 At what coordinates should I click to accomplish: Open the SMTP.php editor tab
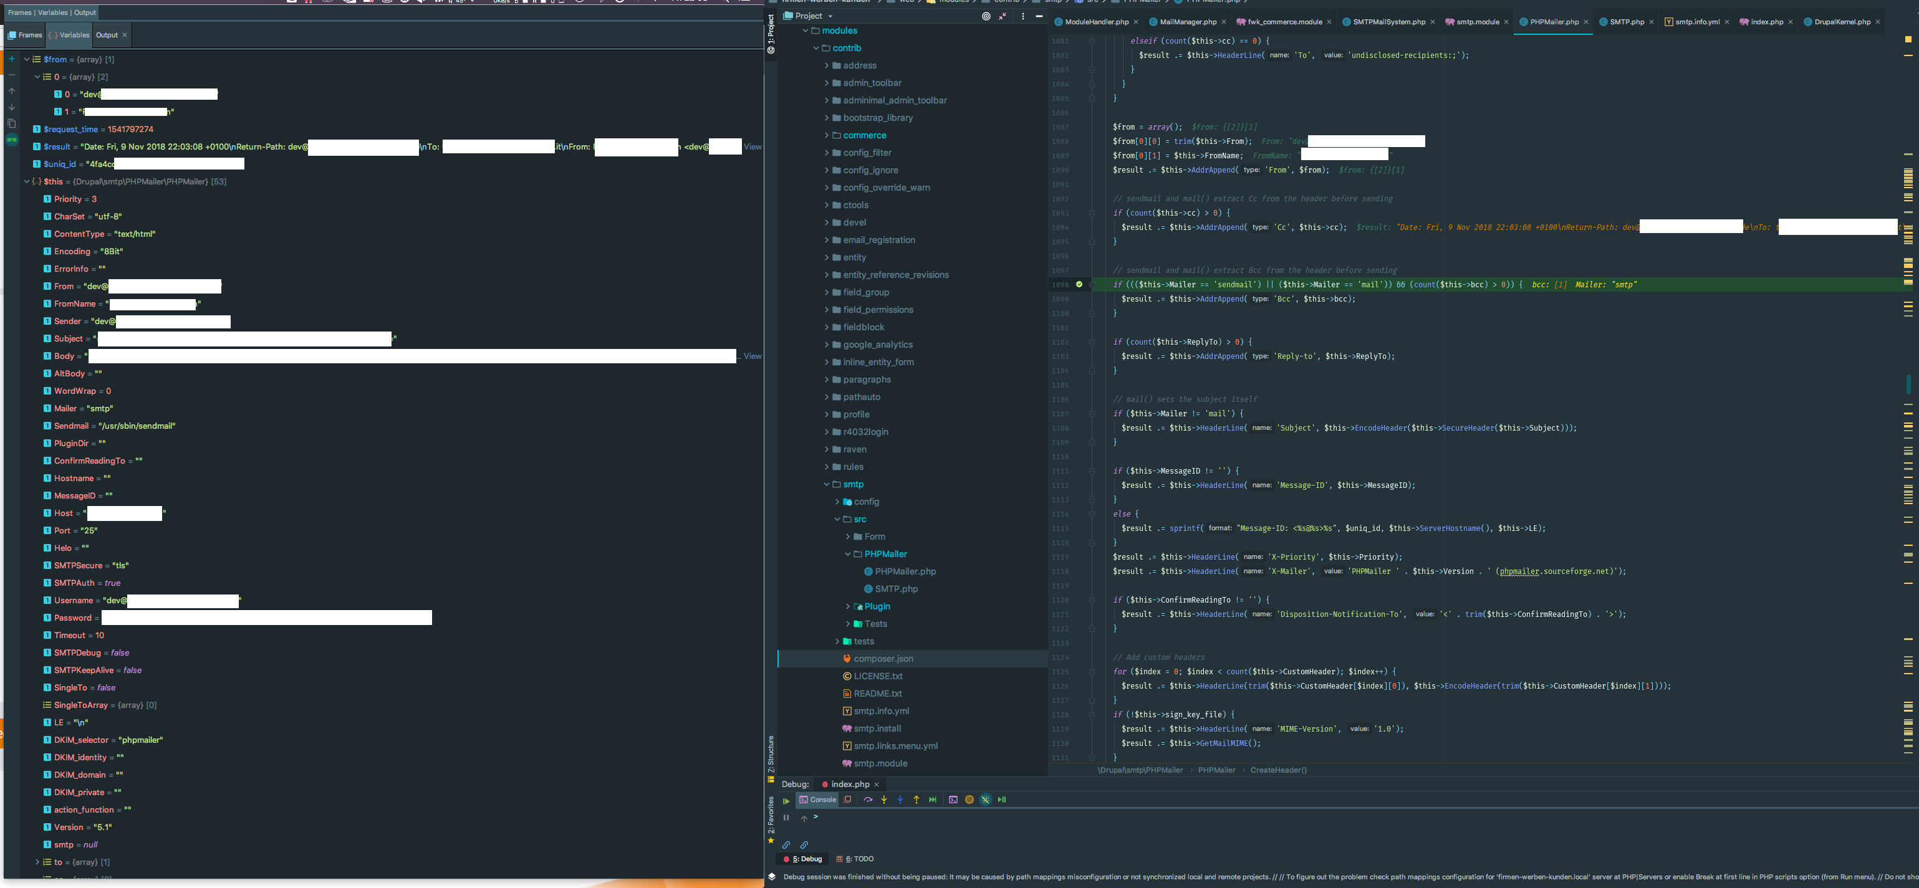click(1626, 22)
